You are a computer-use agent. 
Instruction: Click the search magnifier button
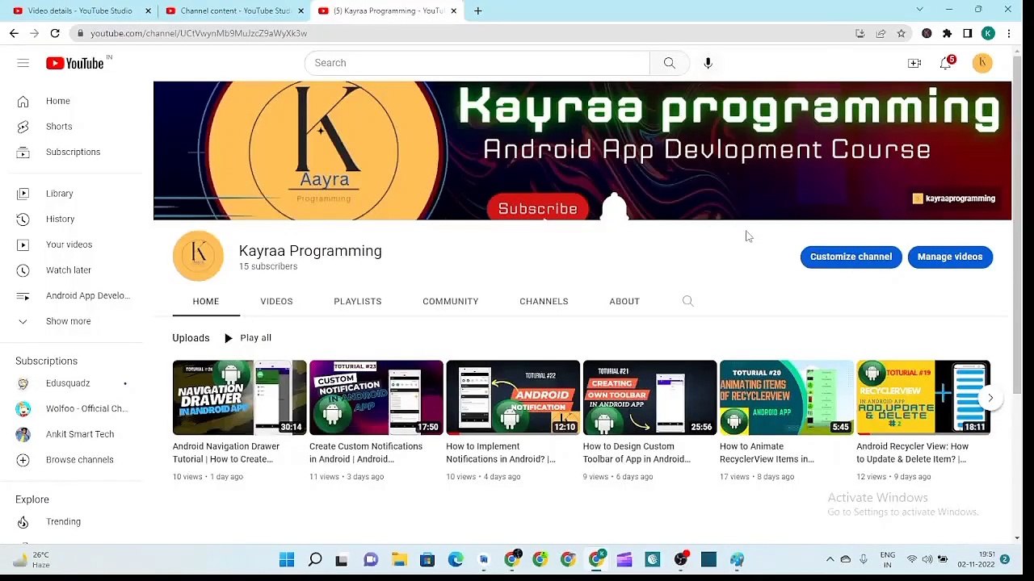tap(670, 63)
